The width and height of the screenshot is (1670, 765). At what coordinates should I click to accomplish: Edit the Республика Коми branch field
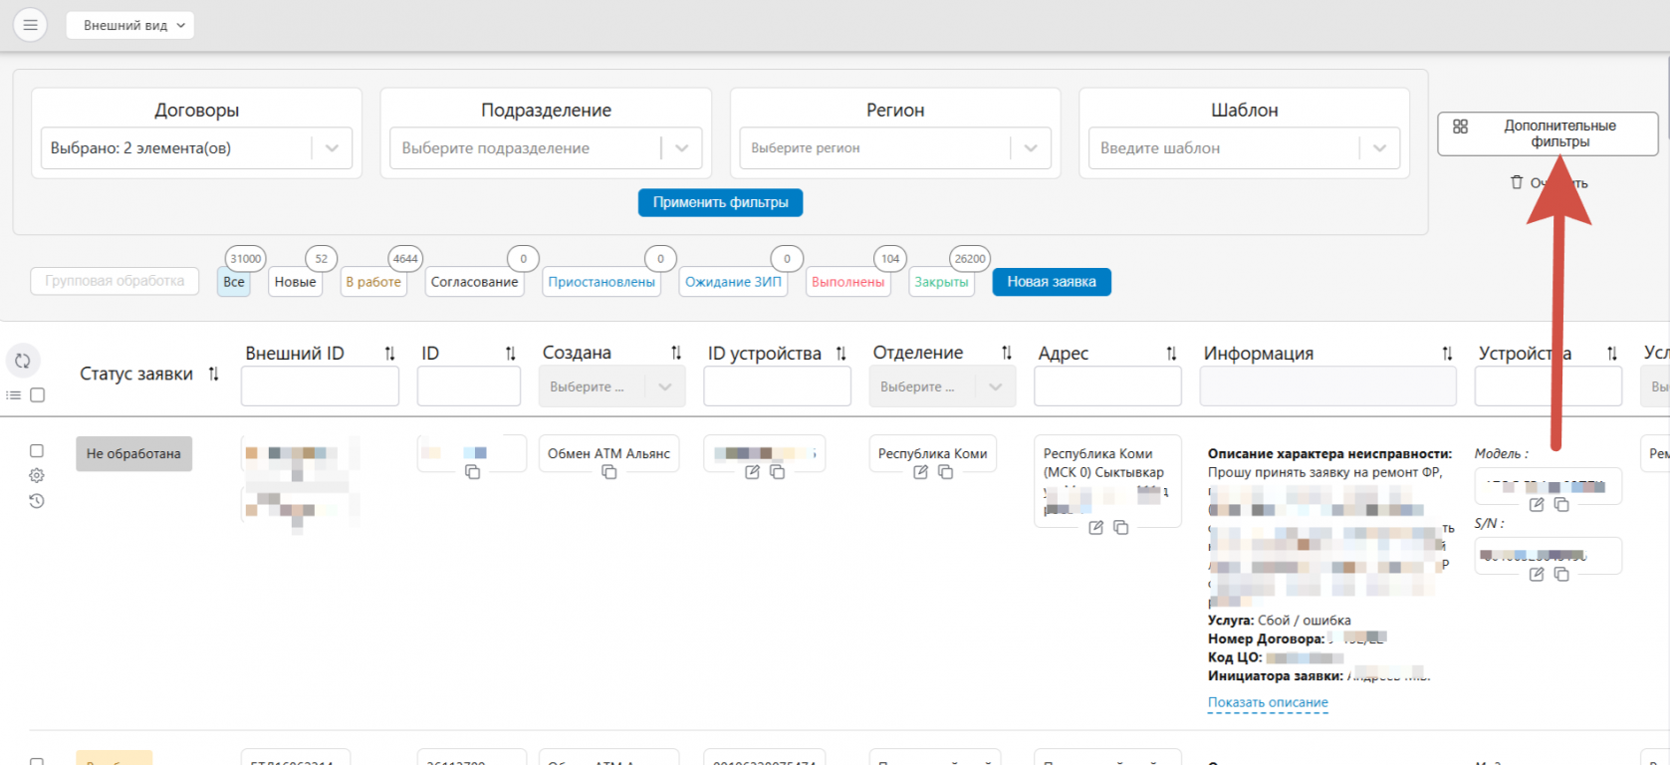pos(920,472)
